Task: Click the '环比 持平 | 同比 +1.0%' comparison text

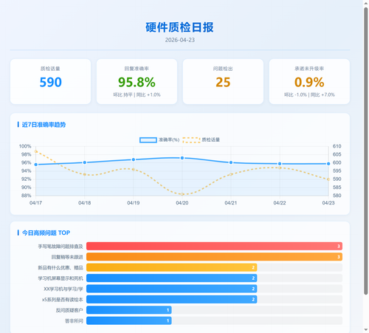Action: tap(137, 95)
